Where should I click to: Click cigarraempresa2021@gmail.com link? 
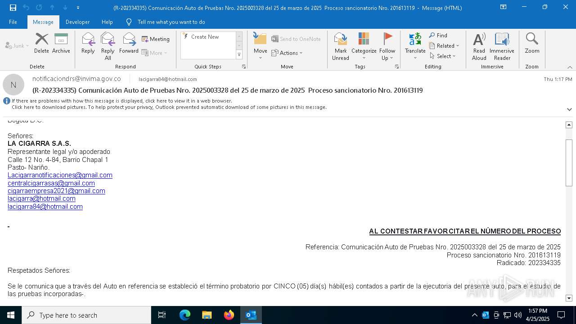pos(56,191)
